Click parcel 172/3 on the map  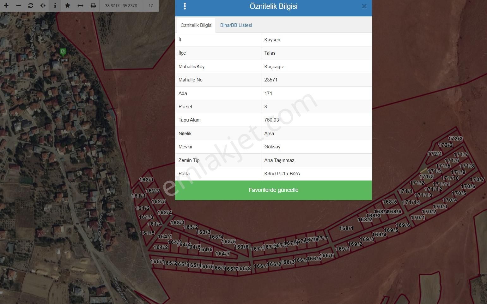coord(455,139)
